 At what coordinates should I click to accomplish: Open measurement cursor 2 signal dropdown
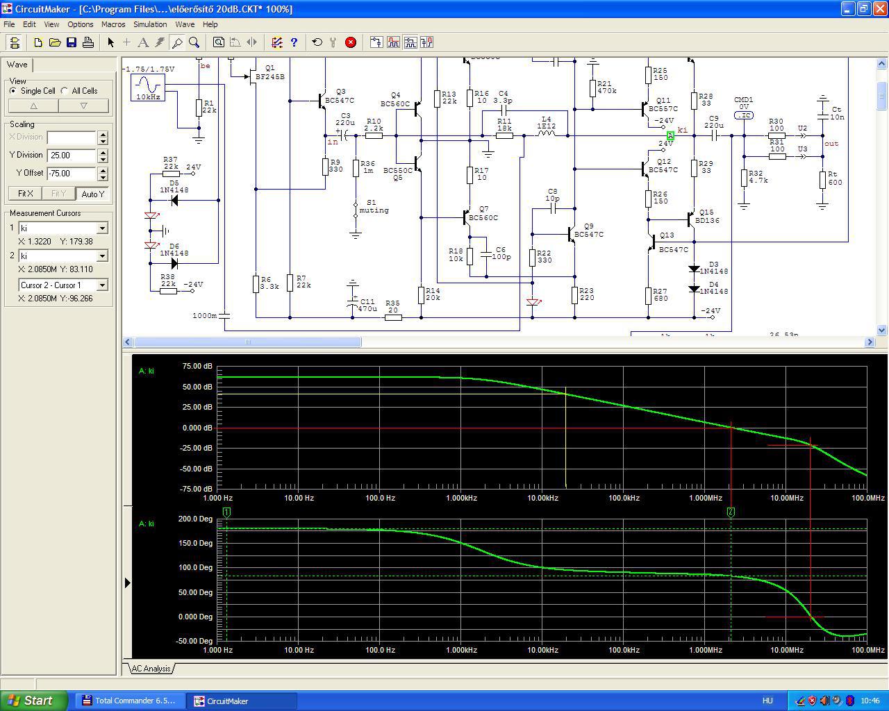tap(102, 256)
